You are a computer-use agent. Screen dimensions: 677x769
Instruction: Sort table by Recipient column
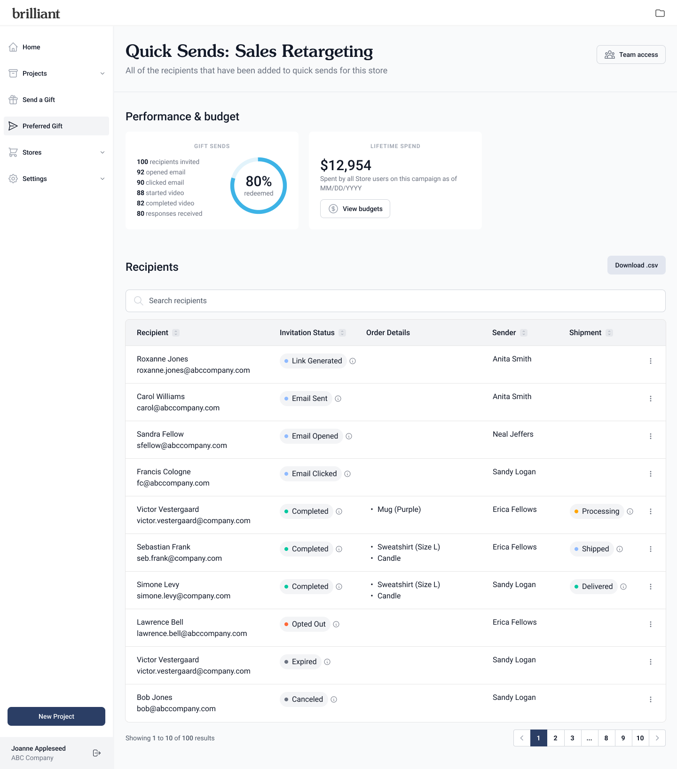pyautogui.click(x=176, y=333)
